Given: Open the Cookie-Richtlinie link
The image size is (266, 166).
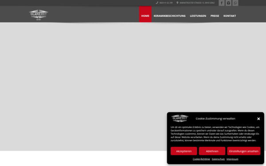Looking at the screenshot, I should (x=201, y=159).
